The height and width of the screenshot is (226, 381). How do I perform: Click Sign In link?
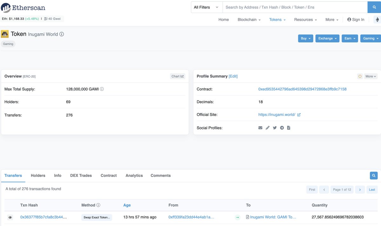point(356,20)
